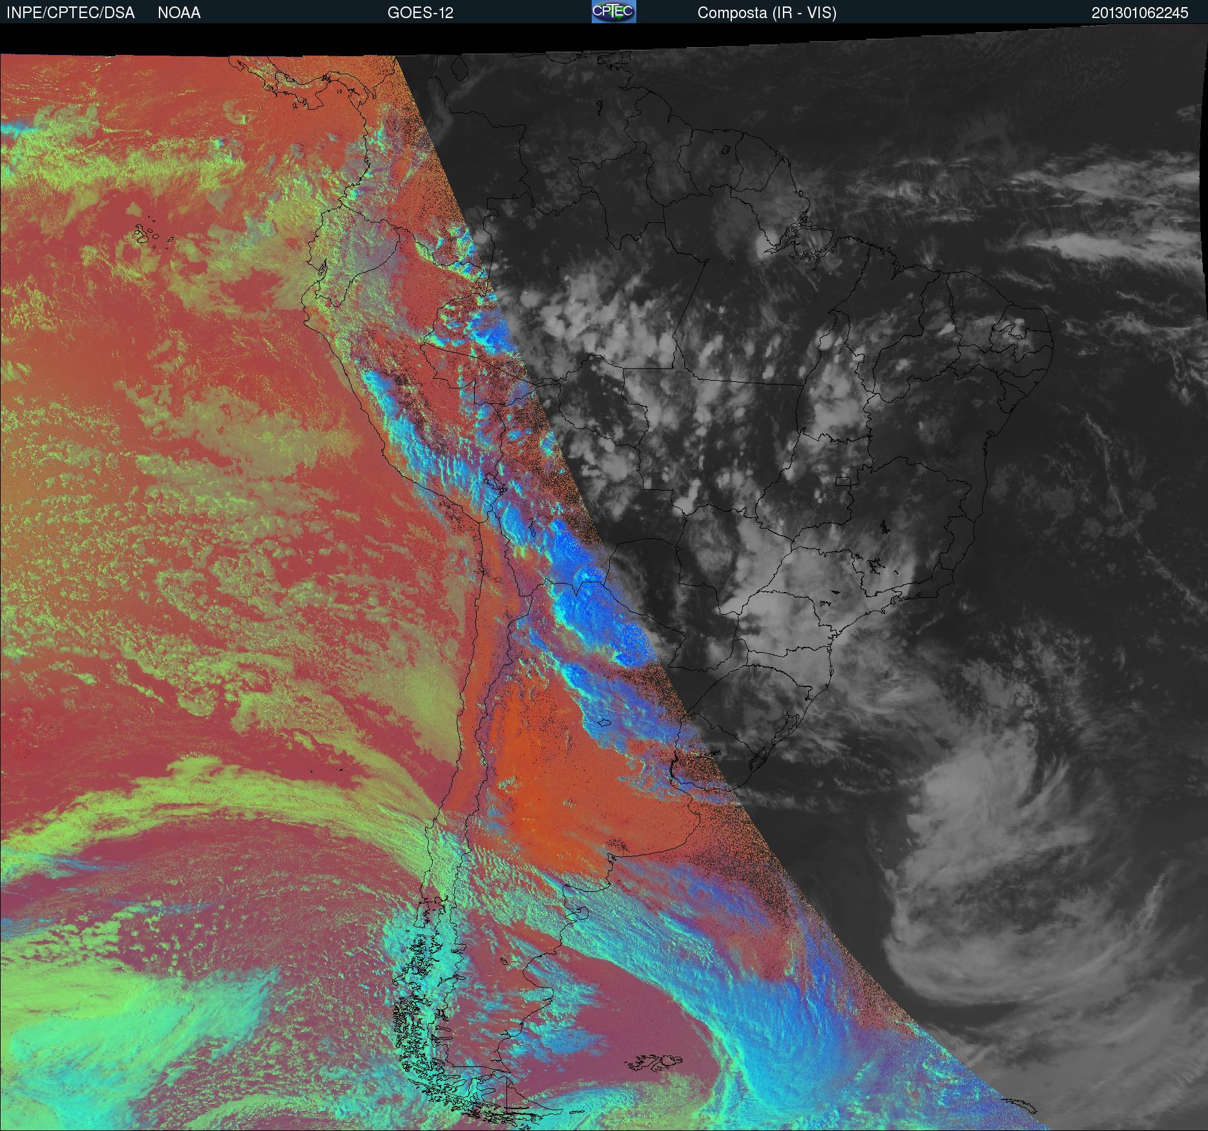Click the CPTEC logo in header
This screenshot has width=1208, height=1131.
point(614,12)
